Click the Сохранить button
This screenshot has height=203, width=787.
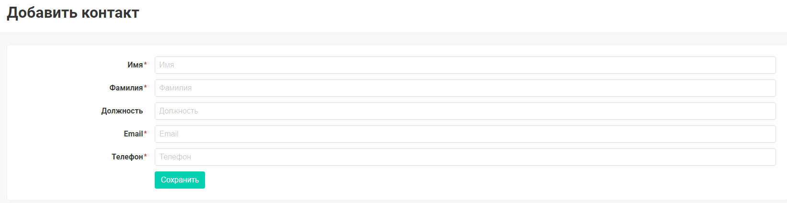tap(180, 180)
